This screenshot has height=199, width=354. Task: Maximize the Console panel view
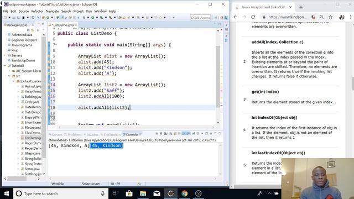point(220,133)
